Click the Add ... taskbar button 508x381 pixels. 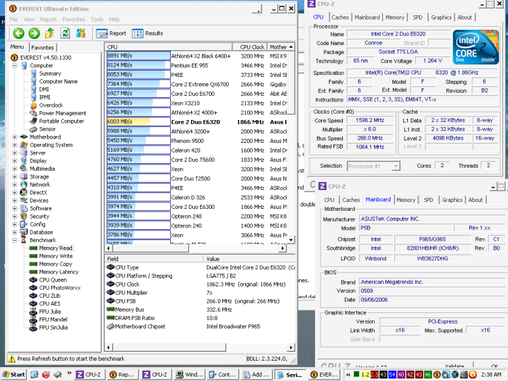coord(257,375)
